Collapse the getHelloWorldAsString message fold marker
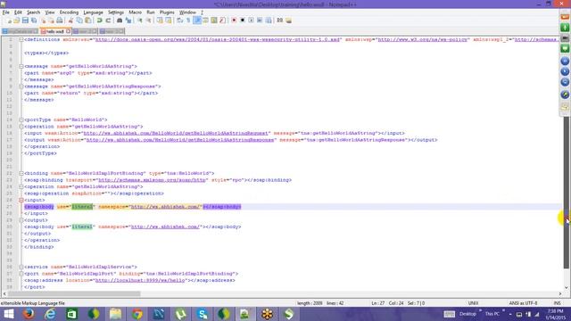Viewport: 571px width, 321px height. point(21,66)
